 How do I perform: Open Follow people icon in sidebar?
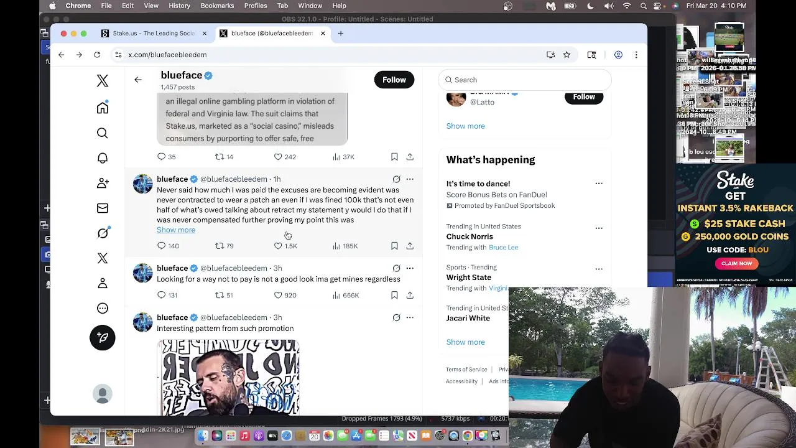click(103, 183)
